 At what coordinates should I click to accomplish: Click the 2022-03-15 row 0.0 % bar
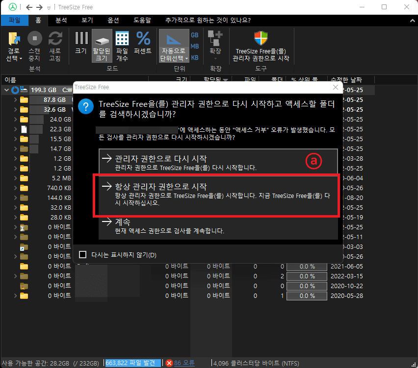[307, 276]
